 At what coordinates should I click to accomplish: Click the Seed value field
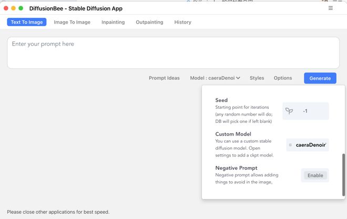[305, 111]
